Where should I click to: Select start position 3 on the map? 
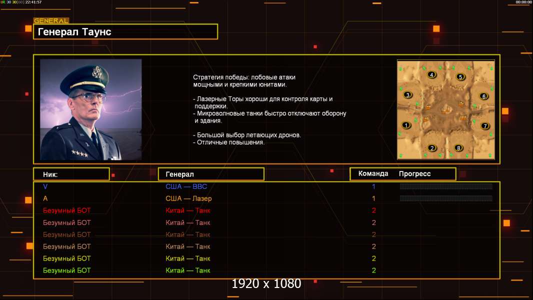tap(407, 95)
